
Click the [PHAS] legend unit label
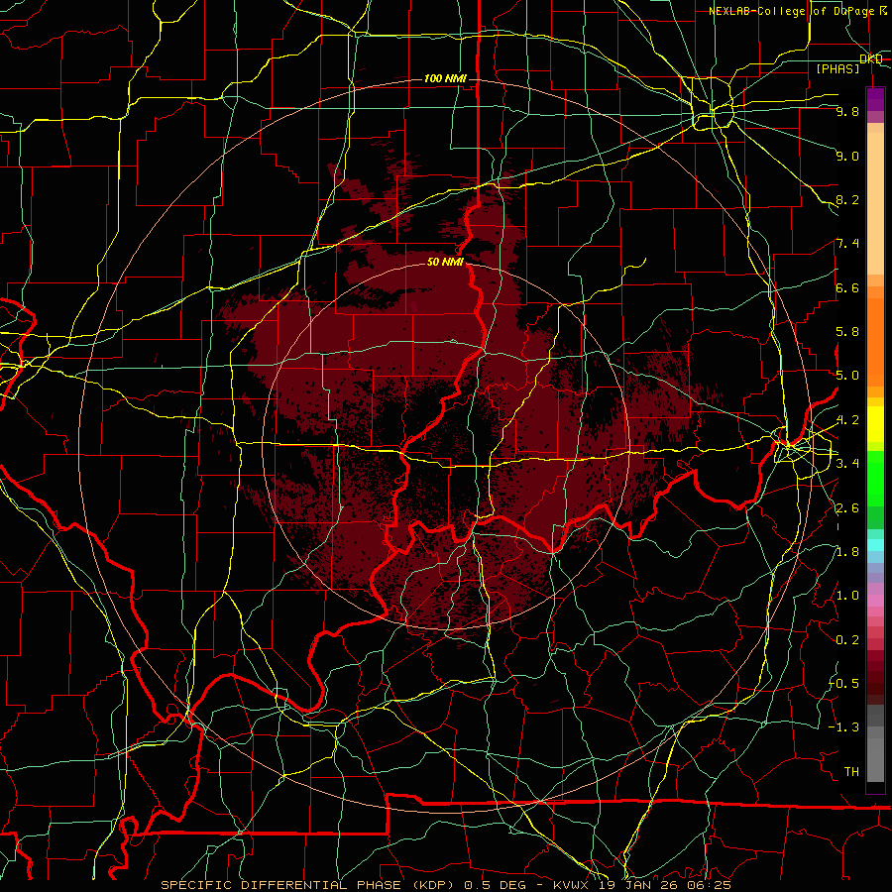tap(837, 68)
